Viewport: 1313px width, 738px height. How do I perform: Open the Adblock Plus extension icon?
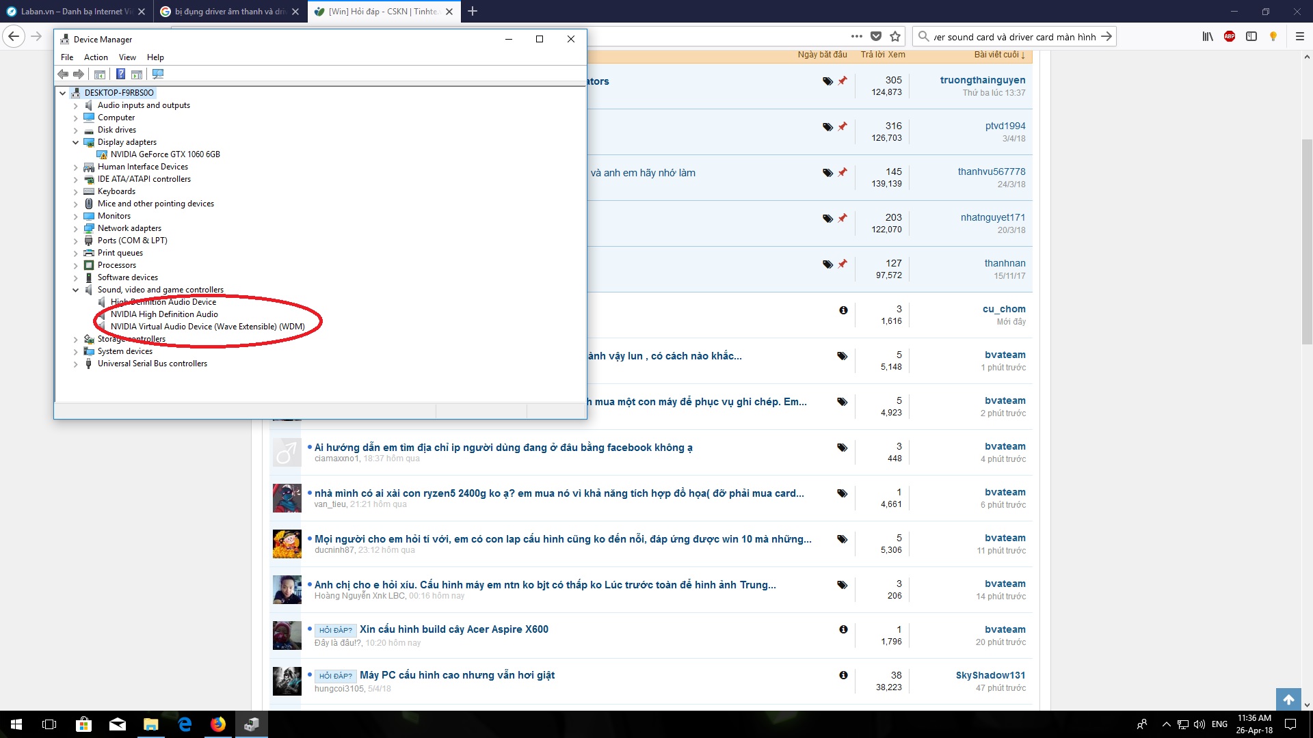click(x=1230, y=36)
